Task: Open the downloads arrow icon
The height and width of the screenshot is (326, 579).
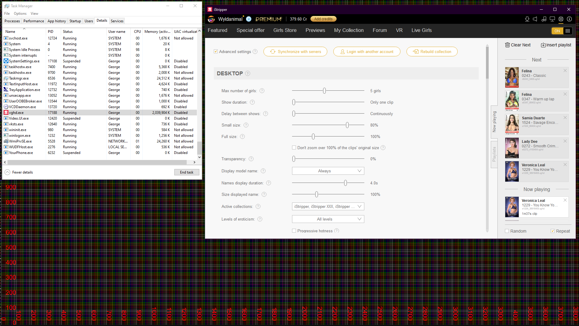Action: coord(527,19)
